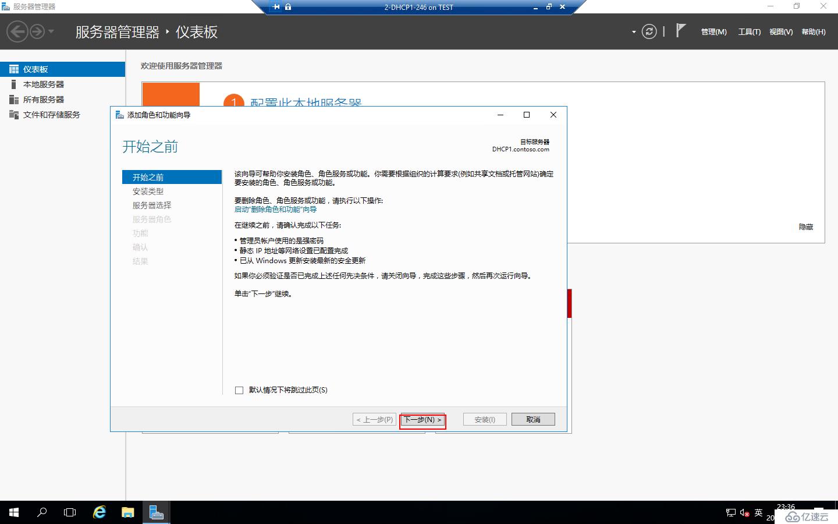Open Task View on the taskbar
Viewport: 838px width, 524px height.
(x=70, y=512)
